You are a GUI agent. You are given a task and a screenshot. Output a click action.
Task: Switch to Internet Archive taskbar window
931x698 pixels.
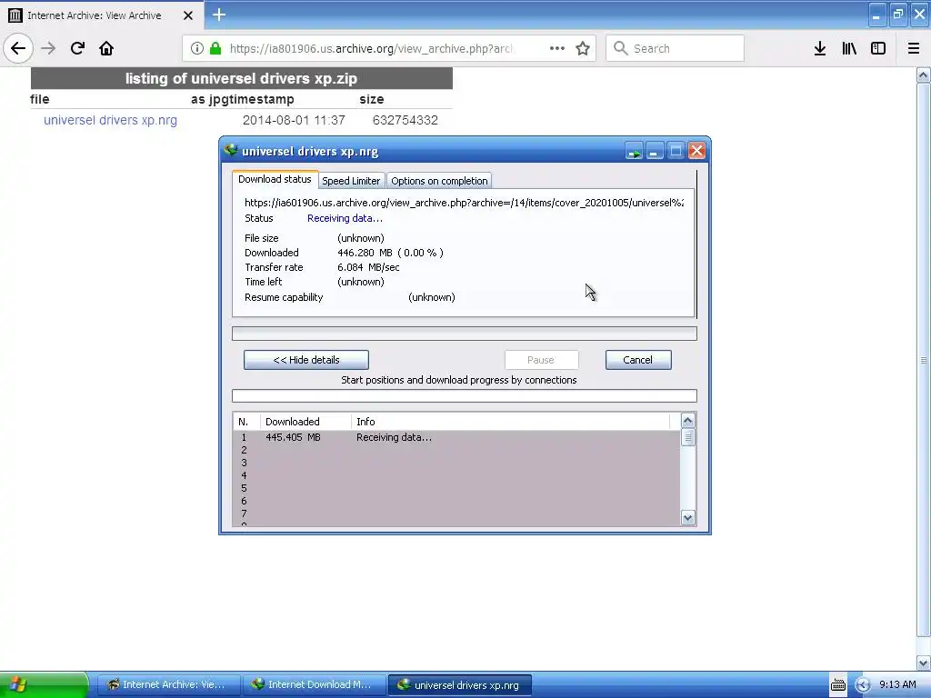click(x=168, y=685)
